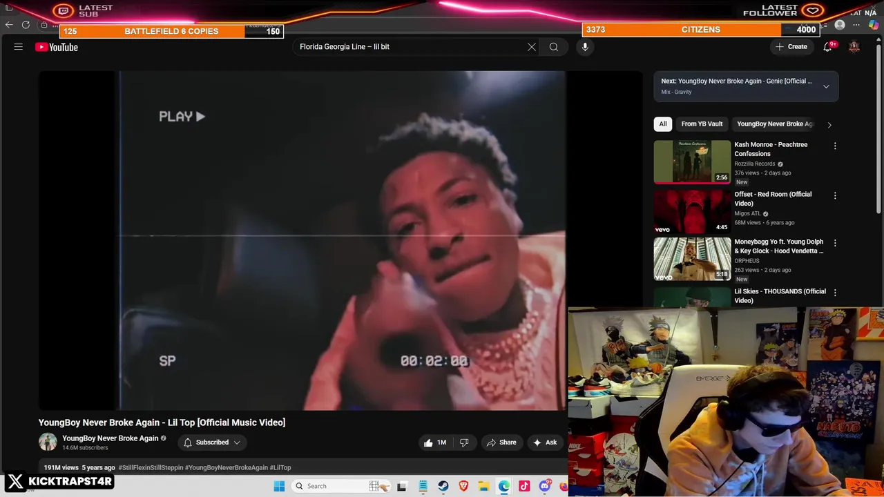Viewport: 884px width, 497px height.
Task: Open the Notepad app in taskbar
Action: click(423, 486)
